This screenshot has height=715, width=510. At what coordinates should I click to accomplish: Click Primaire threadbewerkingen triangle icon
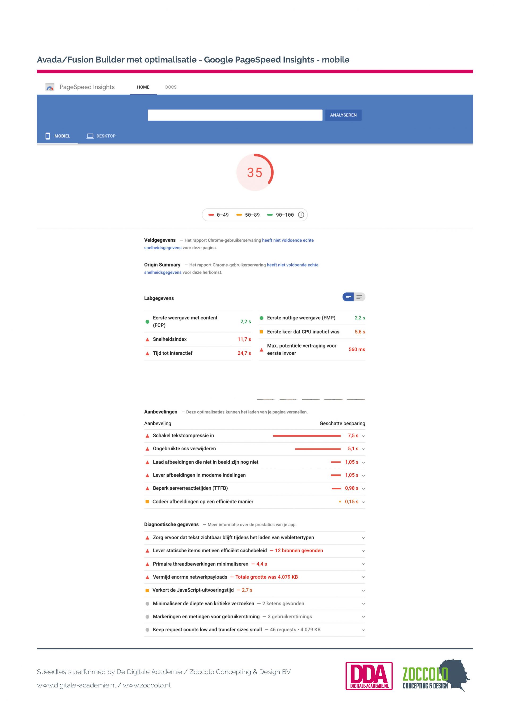[x=147, y=564]
